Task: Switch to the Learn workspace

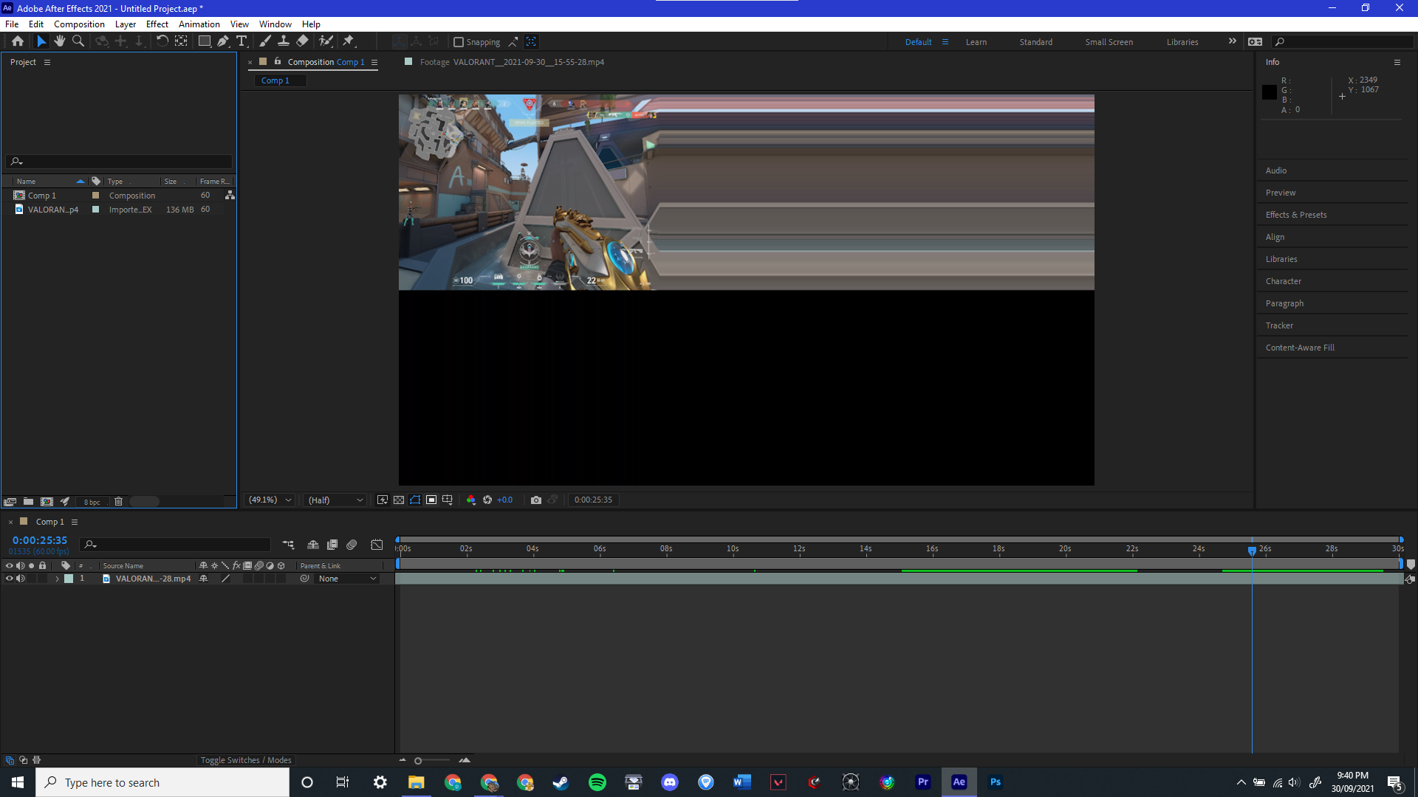Action: pos(976,42)
